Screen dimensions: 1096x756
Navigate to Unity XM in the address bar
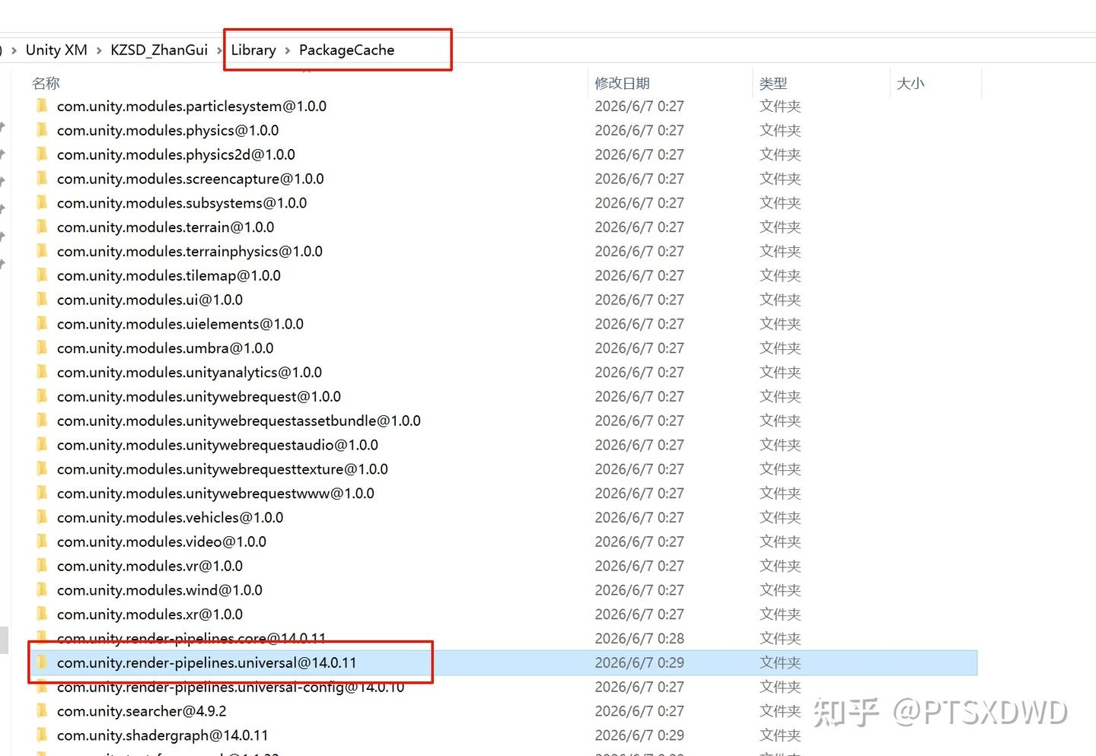(x=56, y=50)
